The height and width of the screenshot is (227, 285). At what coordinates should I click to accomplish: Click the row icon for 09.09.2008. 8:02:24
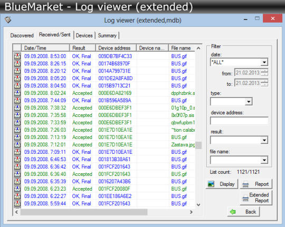pos(17,93)
